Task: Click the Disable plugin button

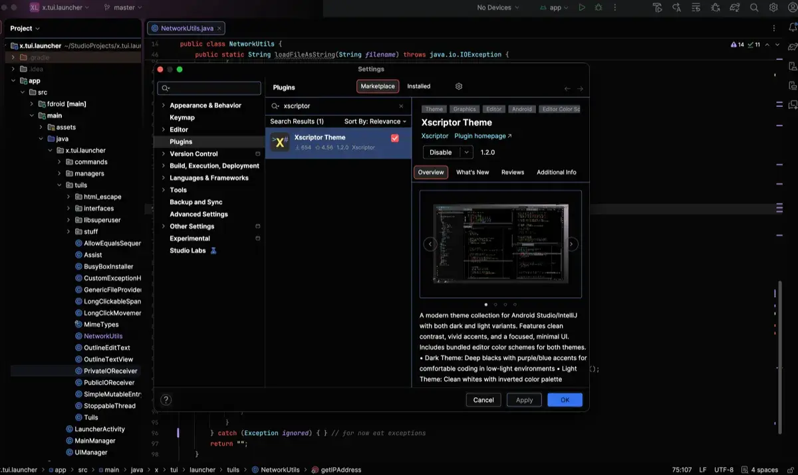Action: tap(441, 152)
